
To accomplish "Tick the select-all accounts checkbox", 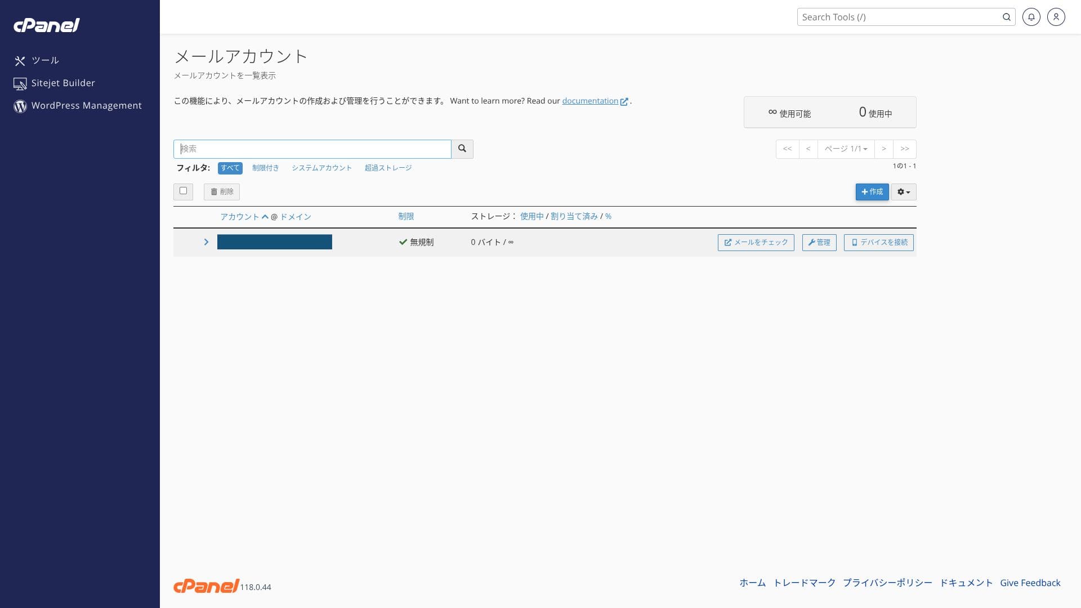I will click(x=183, y=191).
